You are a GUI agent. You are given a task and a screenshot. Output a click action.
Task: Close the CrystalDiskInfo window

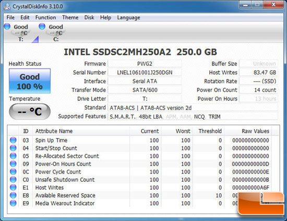point(273,5)
